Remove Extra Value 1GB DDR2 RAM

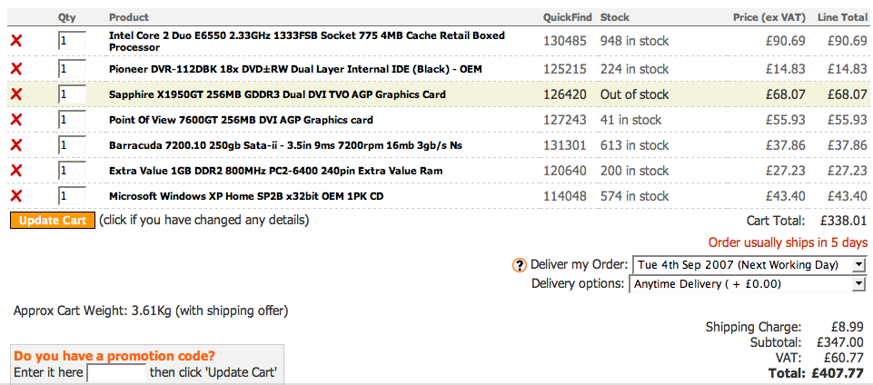click(16, 171)
